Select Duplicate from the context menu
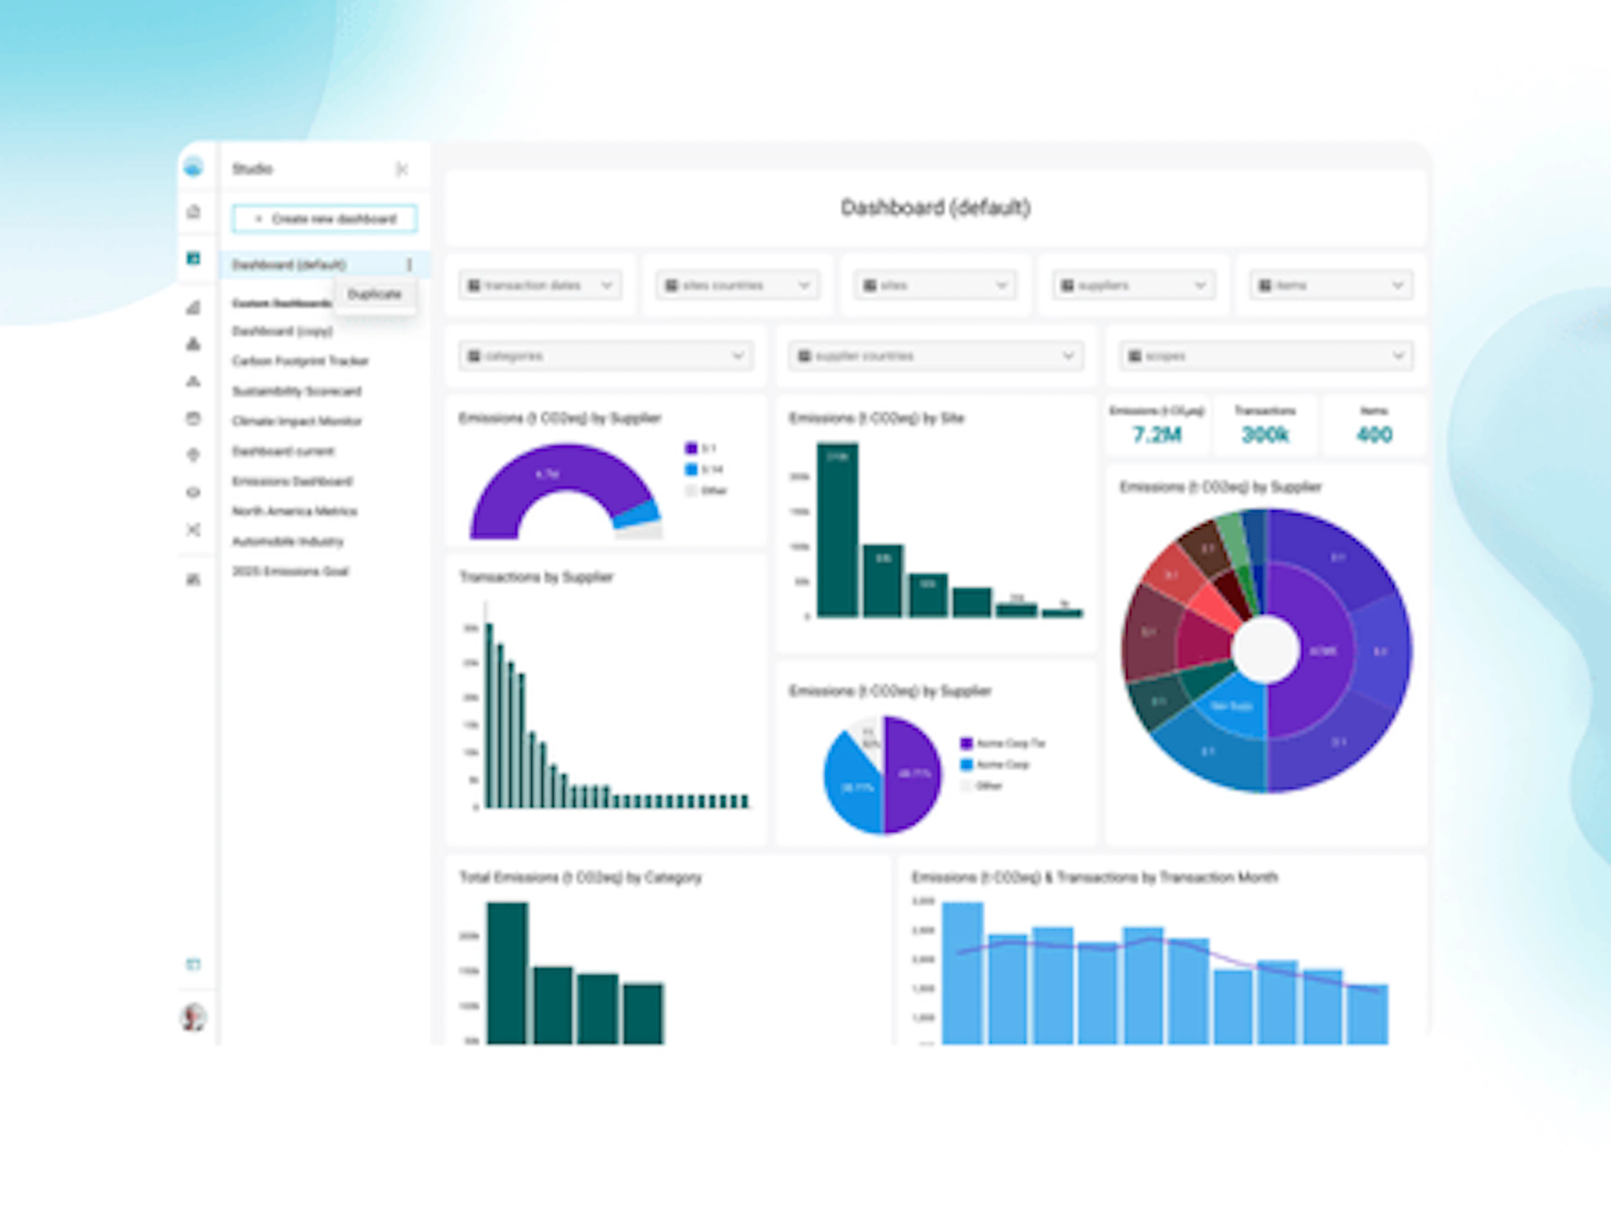This screenshot has width=1611, height=1217. click(374, 294)
